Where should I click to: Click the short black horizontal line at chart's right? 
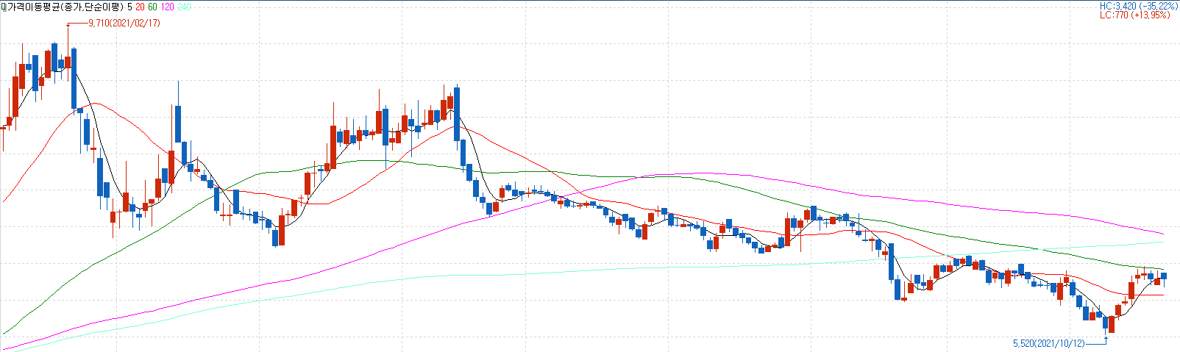coord(1151,295)
